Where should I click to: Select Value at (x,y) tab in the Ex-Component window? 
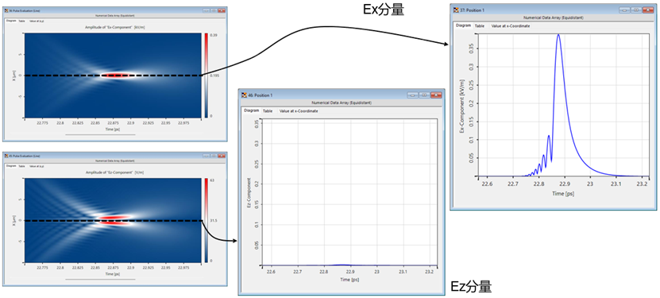(37, 21)
